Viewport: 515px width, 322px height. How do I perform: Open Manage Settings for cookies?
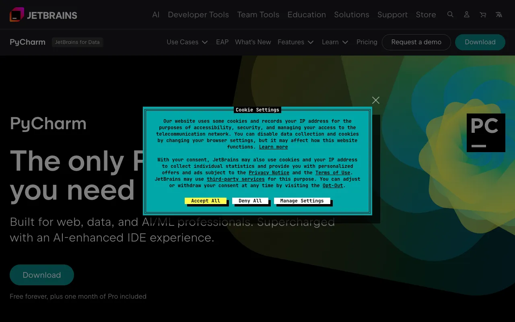pyautogui.click(x=302, y=201)
